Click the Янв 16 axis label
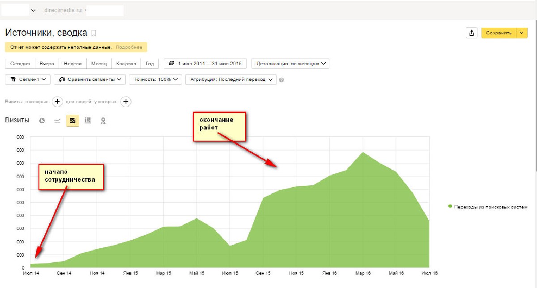 coord(330,273)
